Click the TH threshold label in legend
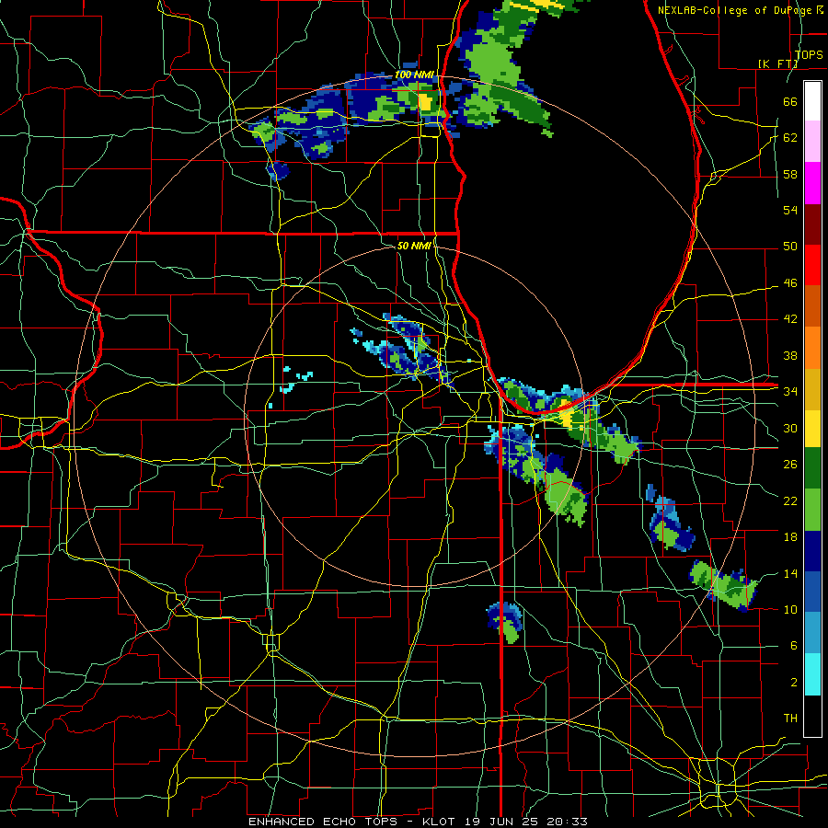 tap(790, 719)
